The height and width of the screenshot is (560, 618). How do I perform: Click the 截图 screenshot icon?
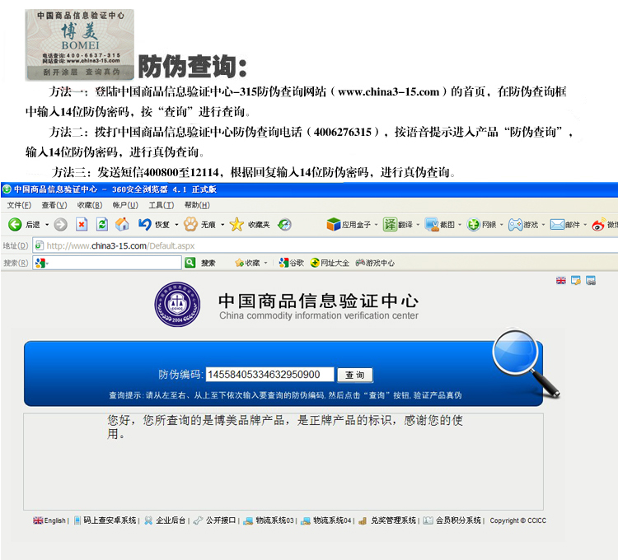coord(432,225)
